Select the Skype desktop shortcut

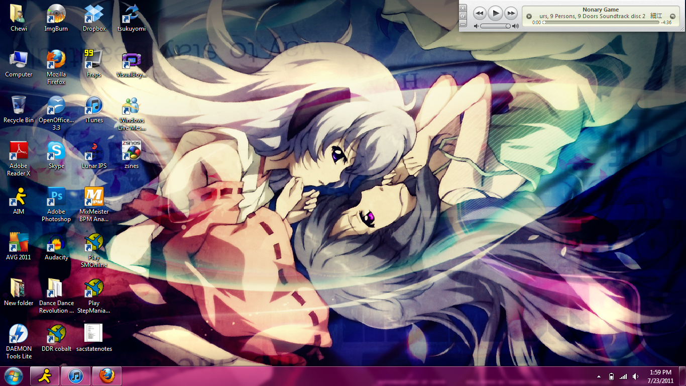click(x=56, y=155)
